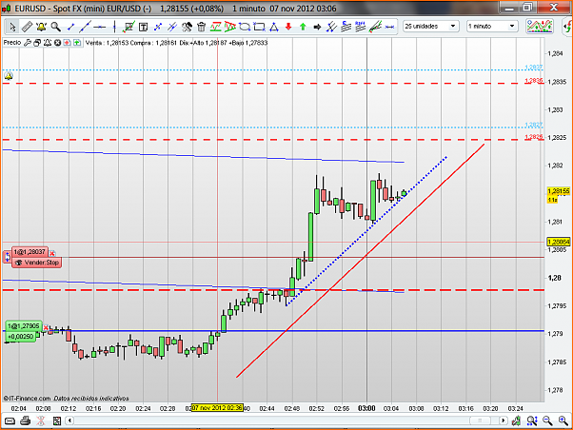Select the long trend line tool

click(85, 27)
